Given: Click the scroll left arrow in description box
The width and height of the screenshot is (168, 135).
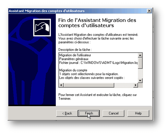Looking at the screenshot, I should coord(61,85).
